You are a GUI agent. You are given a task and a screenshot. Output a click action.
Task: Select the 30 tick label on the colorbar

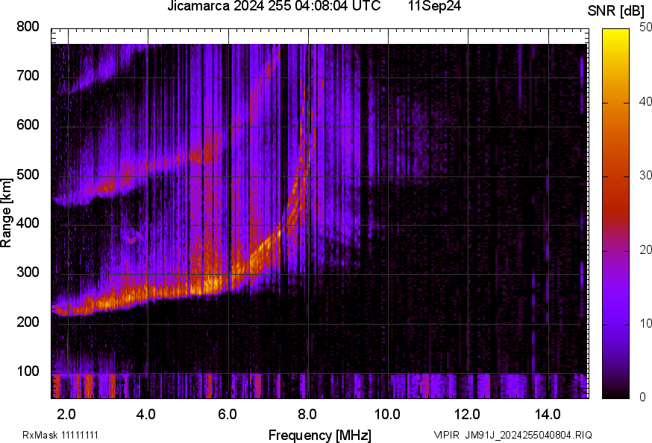tap(645, 176)
